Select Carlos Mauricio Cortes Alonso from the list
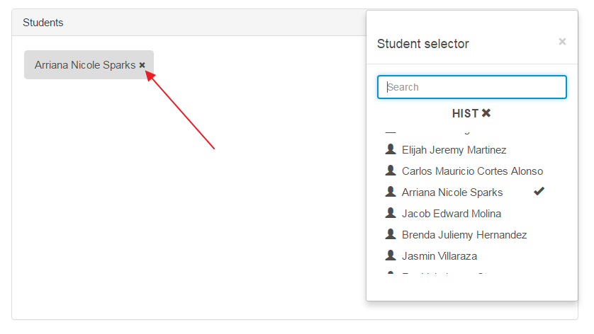The image size is (594, 334). tap(472, 171)
